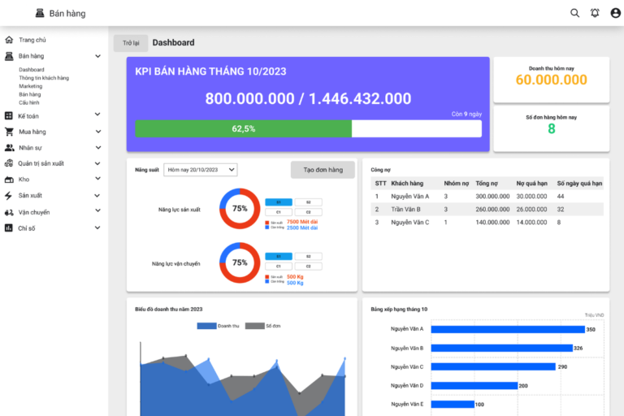Click the Trở lại back button
Image resolution: width=624 pixels, height=416 pixels.
click(131, 43)
